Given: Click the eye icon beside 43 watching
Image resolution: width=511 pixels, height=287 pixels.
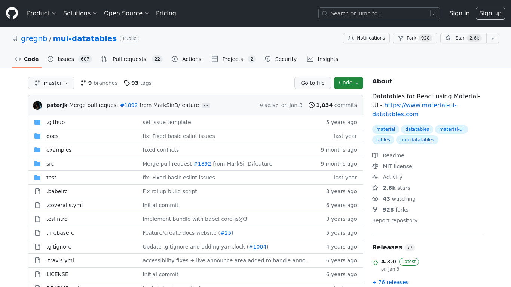Looking at the screenshot, I should pyautogui.click(x=375, y=199).
